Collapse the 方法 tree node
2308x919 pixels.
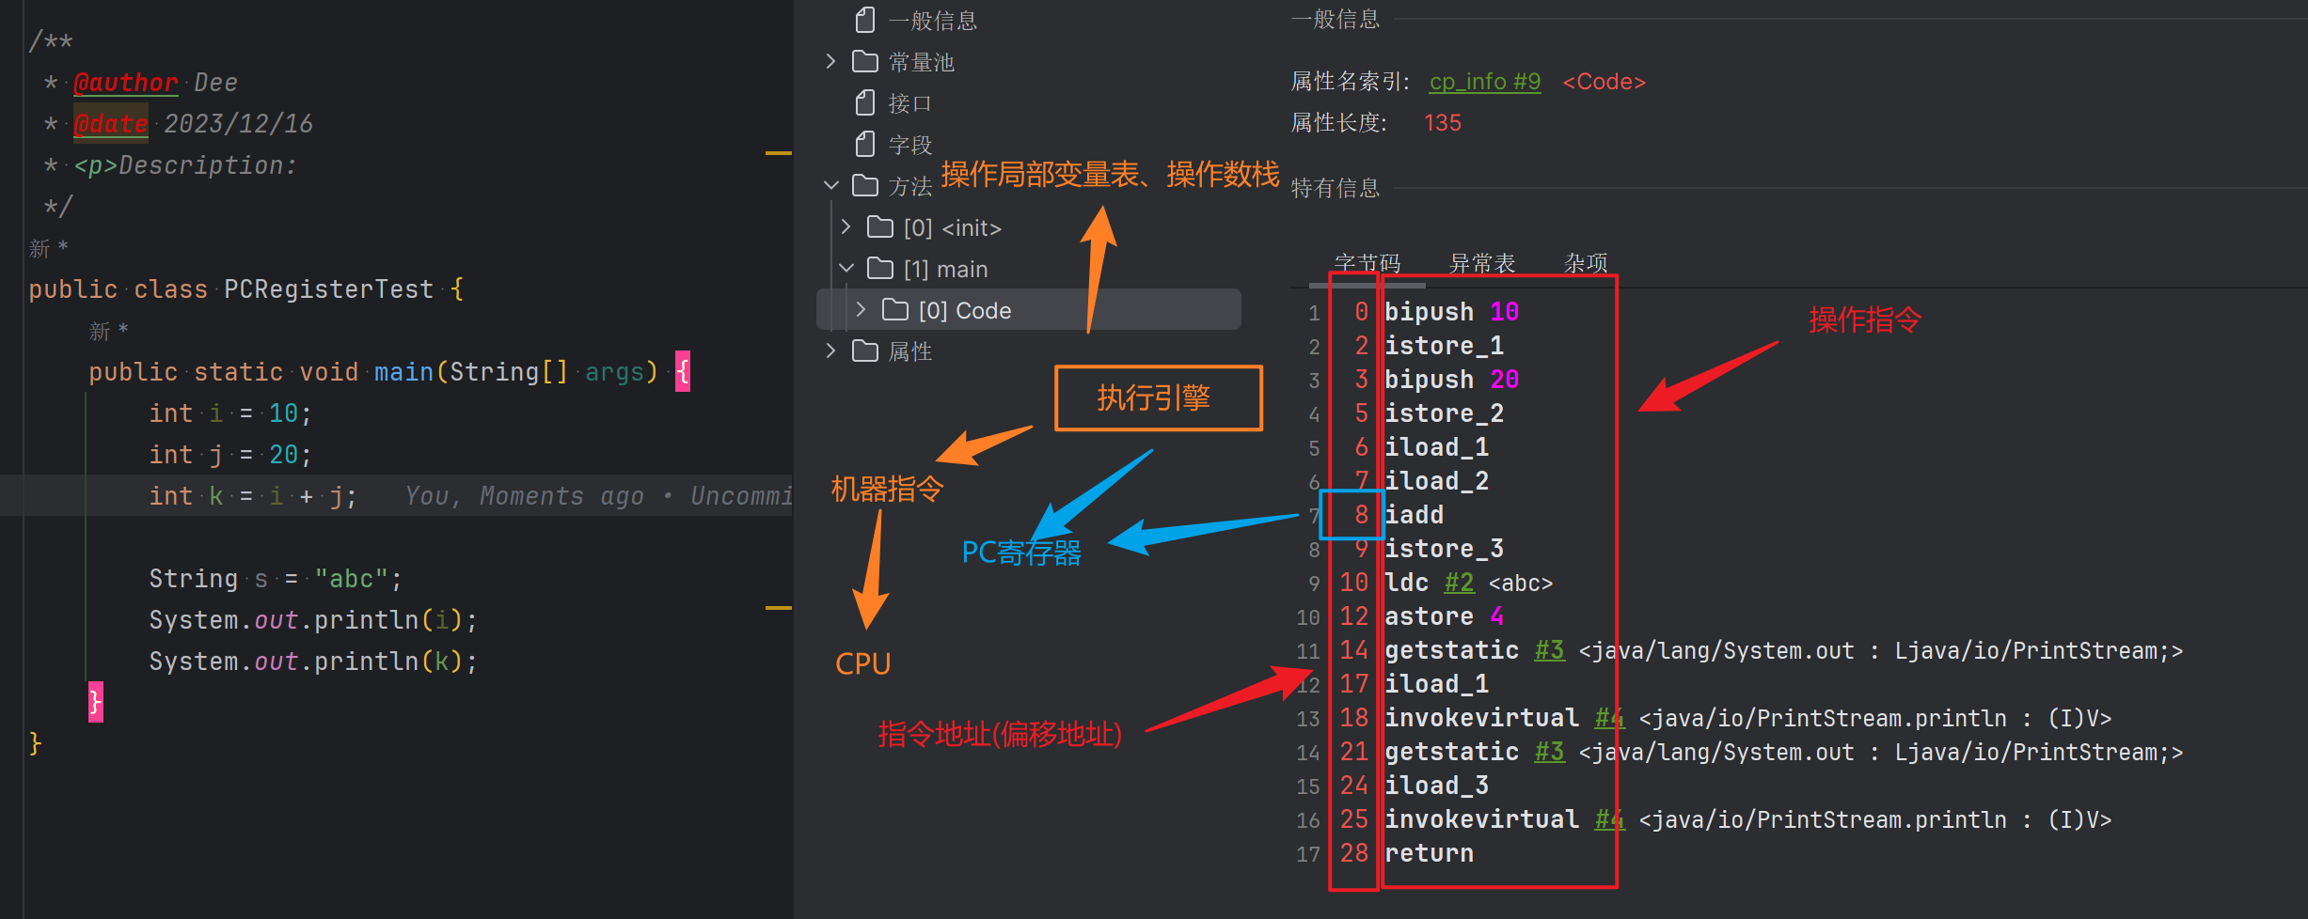point(830,186)
